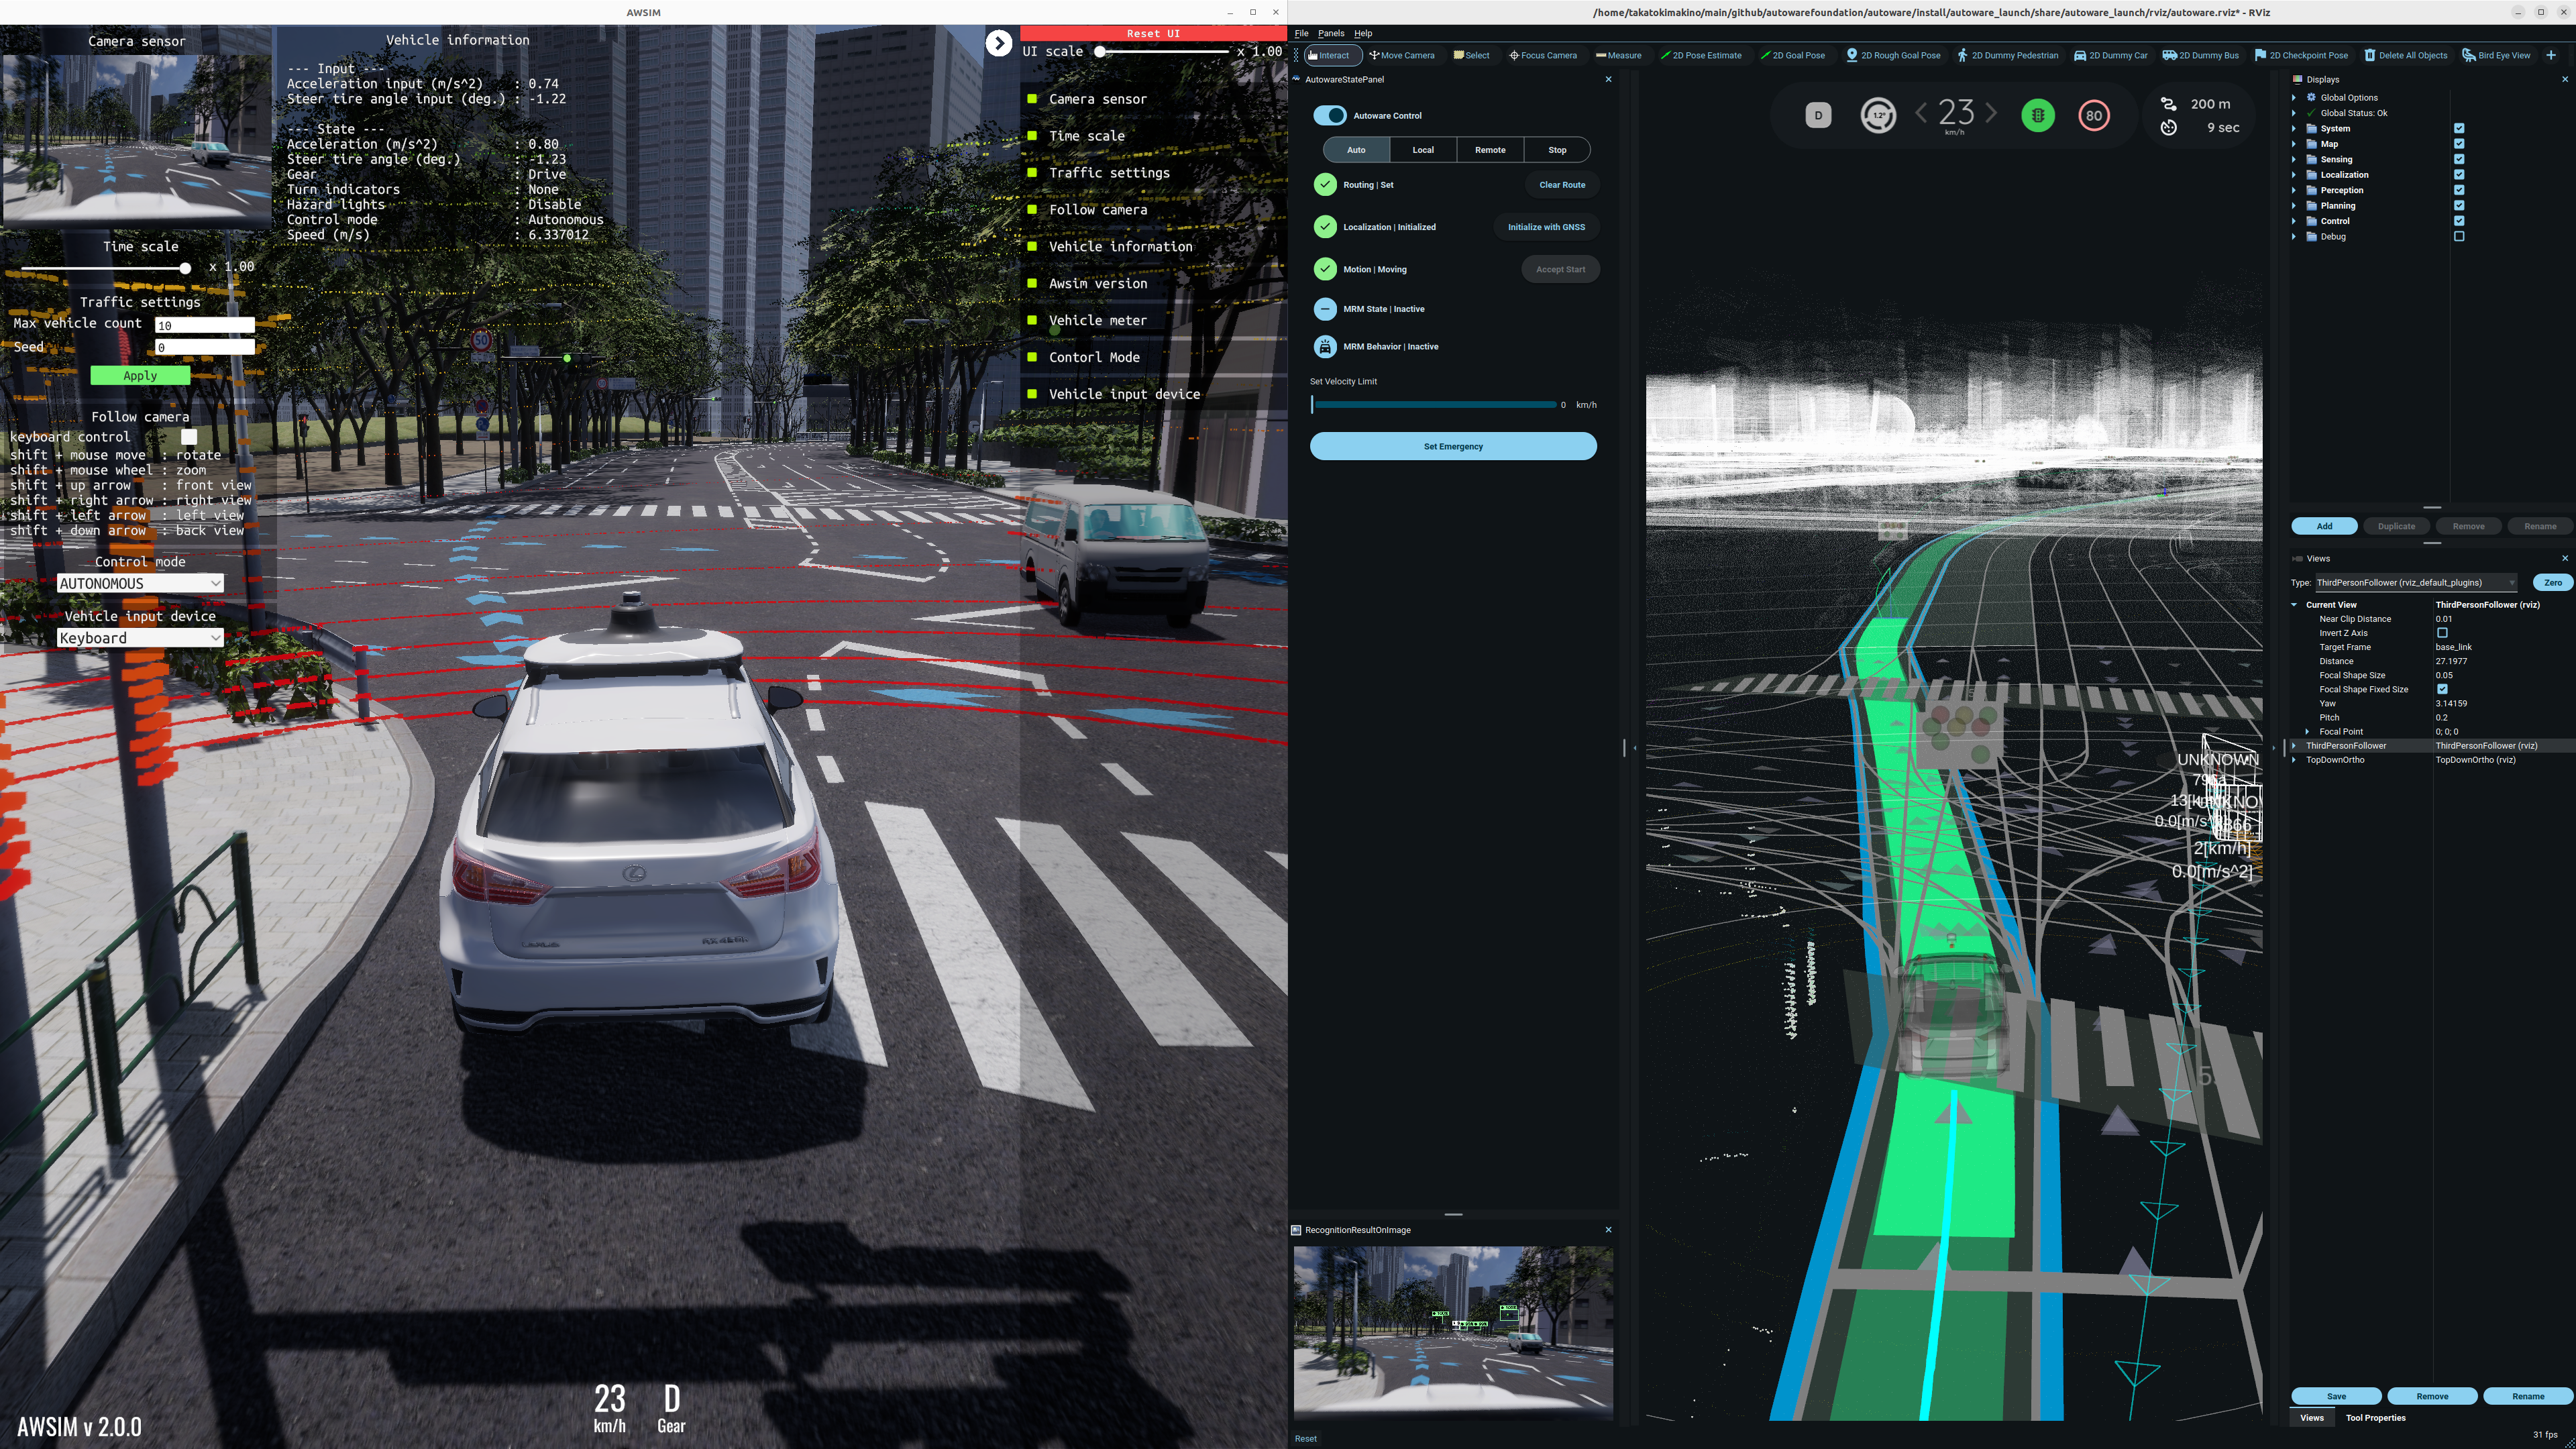Click the AWSIM UI collapse arrow button

(998, 43)
